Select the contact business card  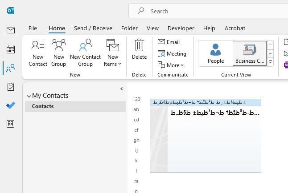pos(206,136)
